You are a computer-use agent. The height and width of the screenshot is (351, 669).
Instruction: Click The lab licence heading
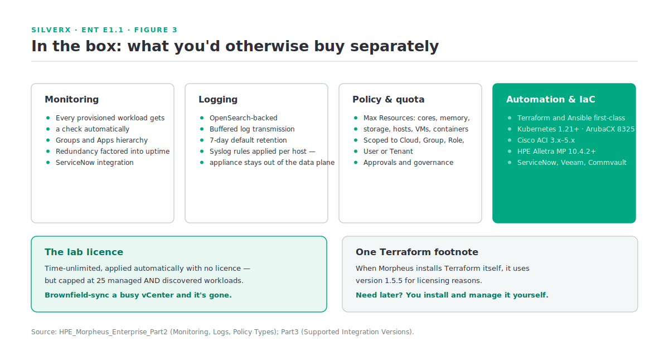pyautogui.click(x=84, y=252)
